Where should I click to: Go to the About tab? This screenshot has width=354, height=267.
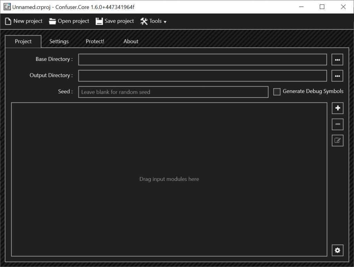[x=131, y=42]
